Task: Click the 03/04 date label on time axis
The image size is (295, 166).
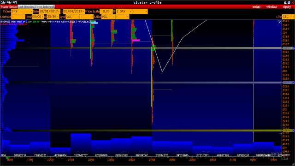Action: point(253,160)
